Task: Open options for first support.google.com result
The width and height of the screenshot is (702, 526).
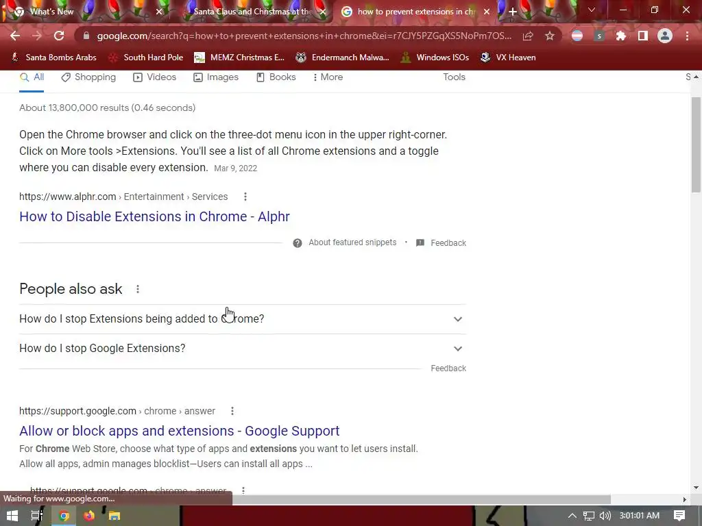Action: point(232,411)
